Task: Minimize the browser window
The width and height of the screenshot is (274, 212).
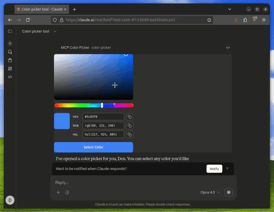Action: [x=249, y=9]
